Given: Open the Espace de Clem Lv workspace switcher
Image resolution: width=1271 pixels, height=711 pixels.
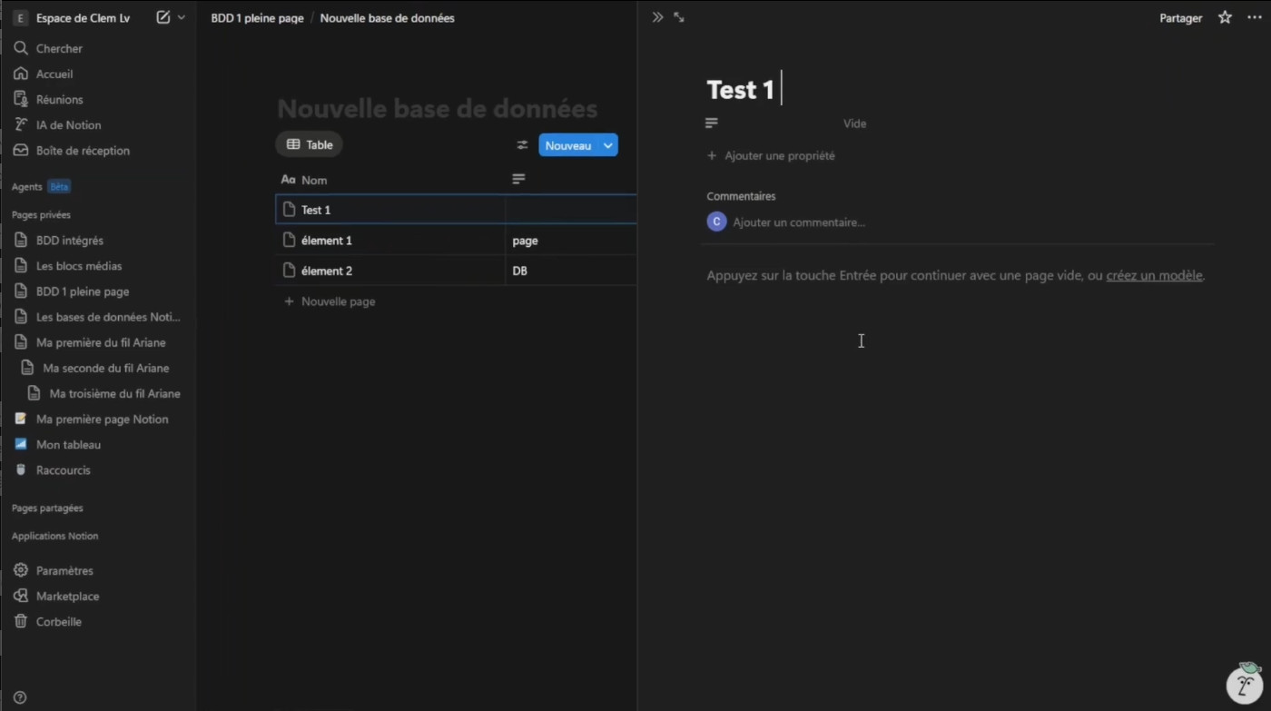Looking at the screenshot, I should point(82,18).
